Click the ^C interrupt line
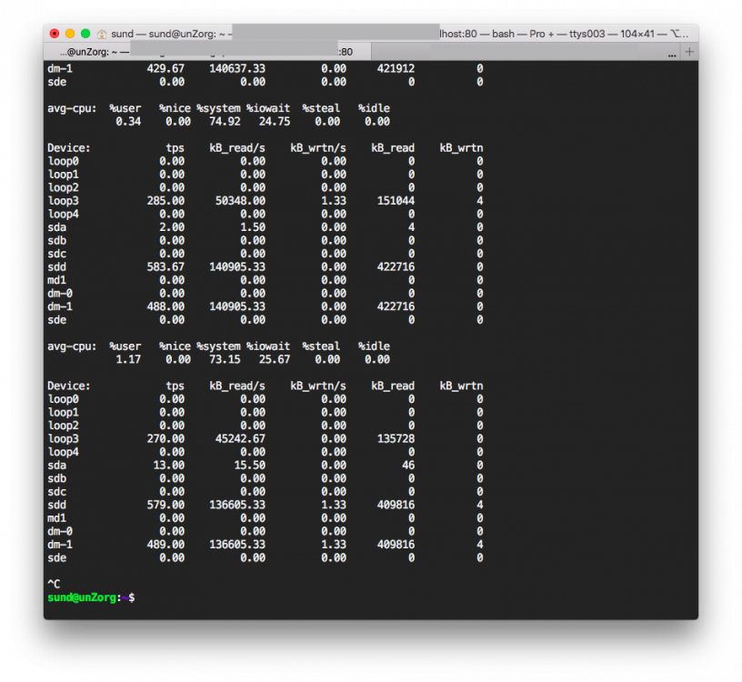The image size is (742, 682). pos(54,584)
